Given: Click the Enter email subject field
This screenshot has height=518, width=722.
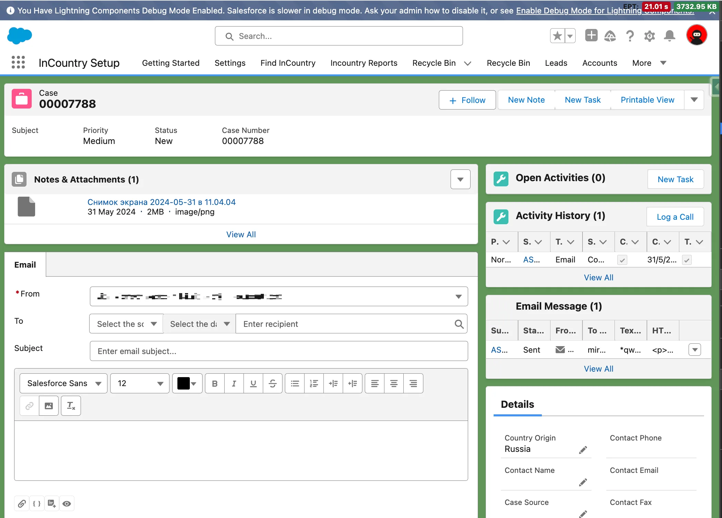Looking at the screenshot, I should [279, 351].
